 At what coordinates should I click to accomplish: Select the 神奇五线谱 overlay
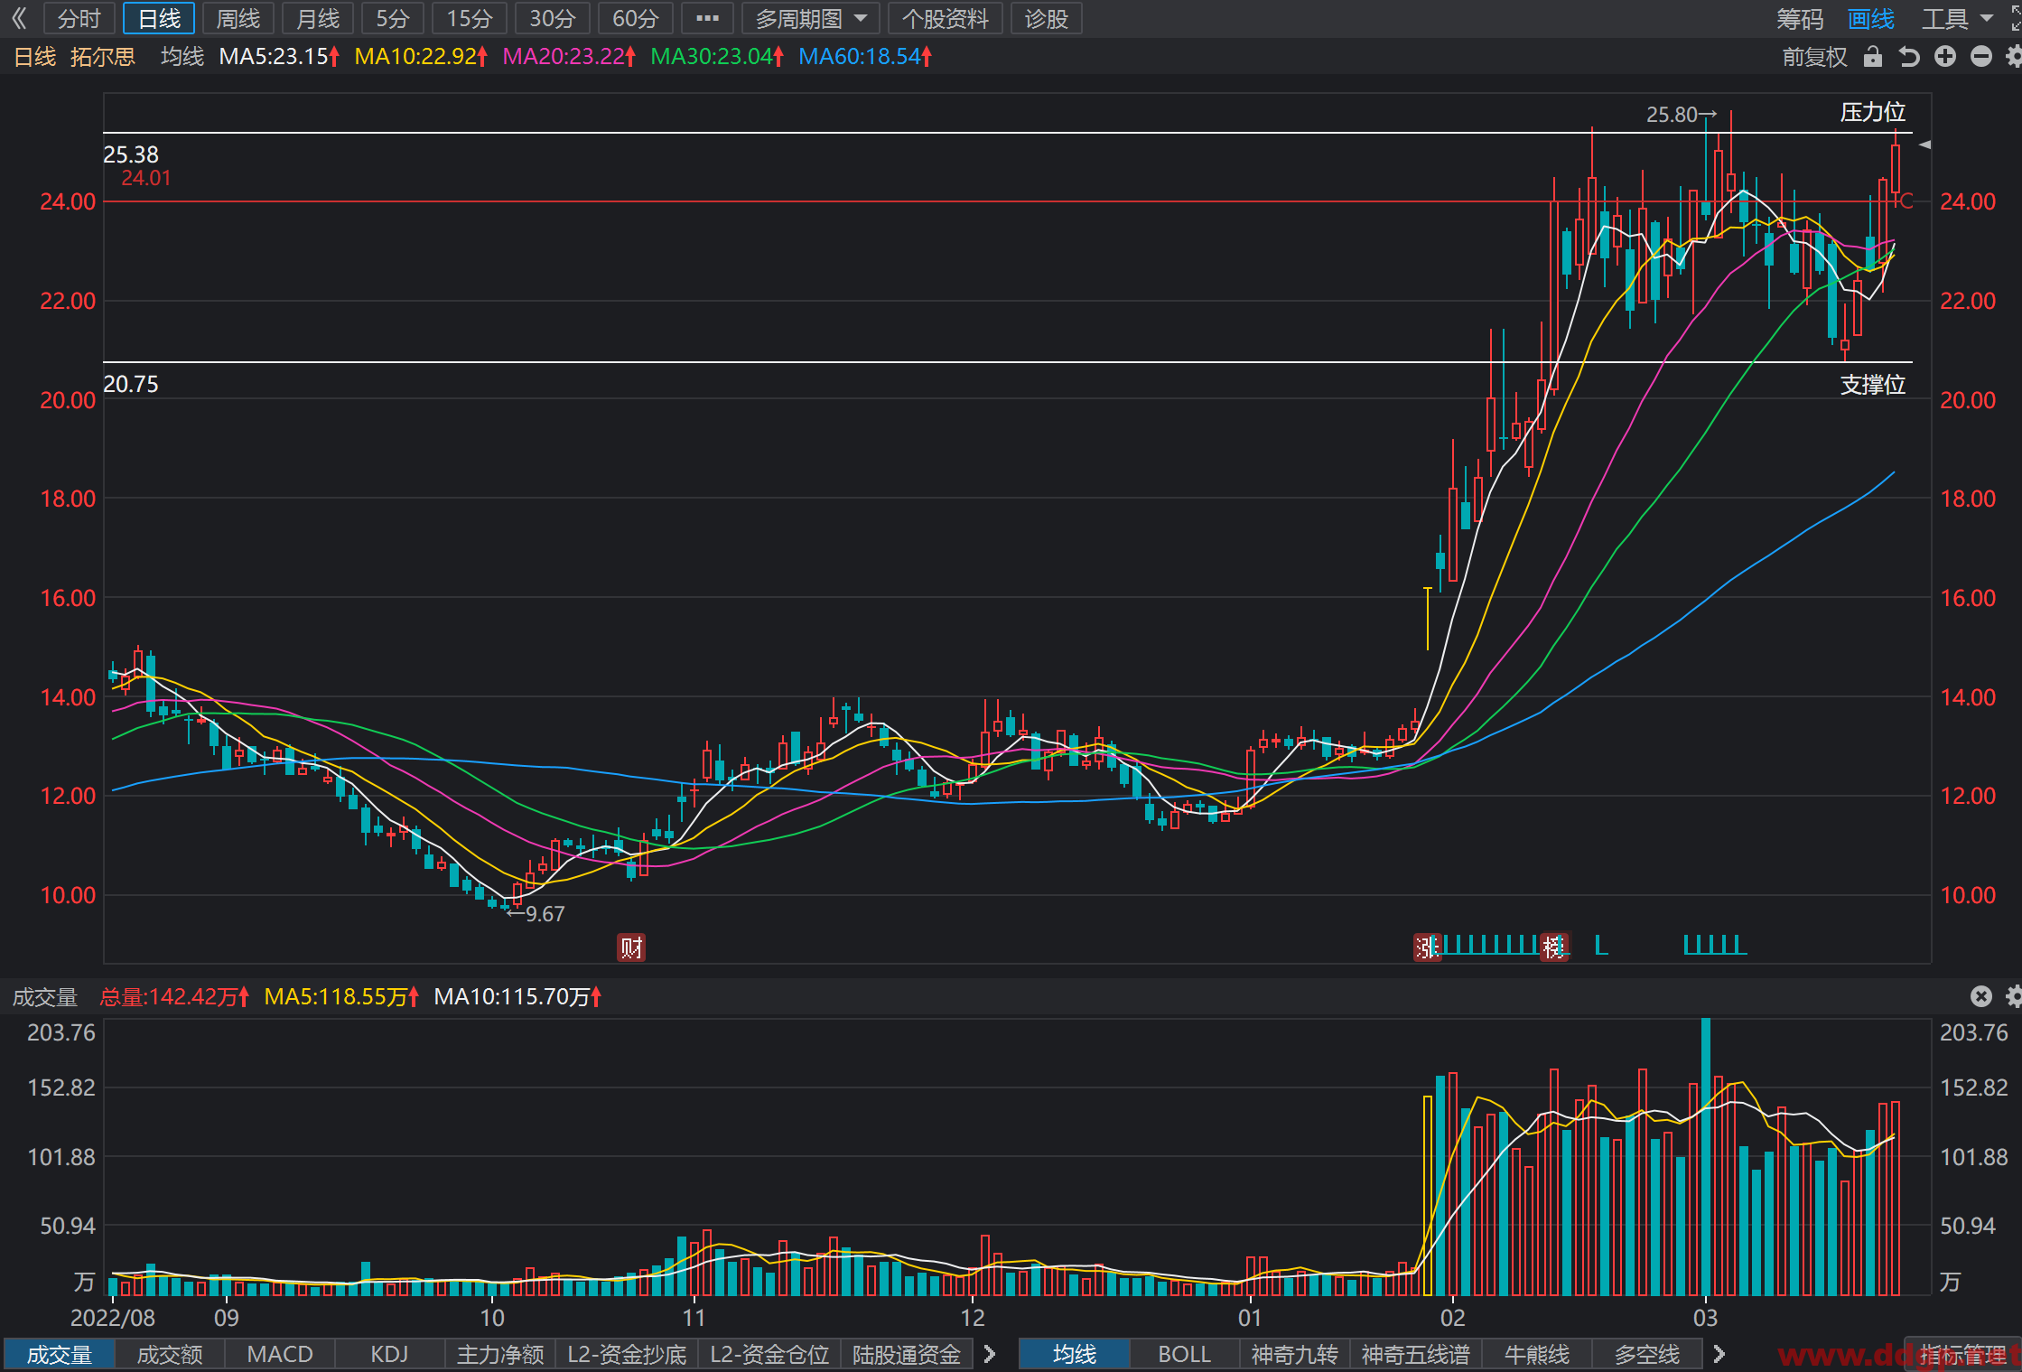(x=1416, y=1354)
